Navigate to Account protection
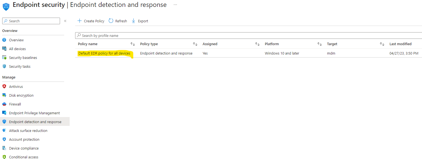Screen dimensions: 422x160 click(x=24, y=139)
